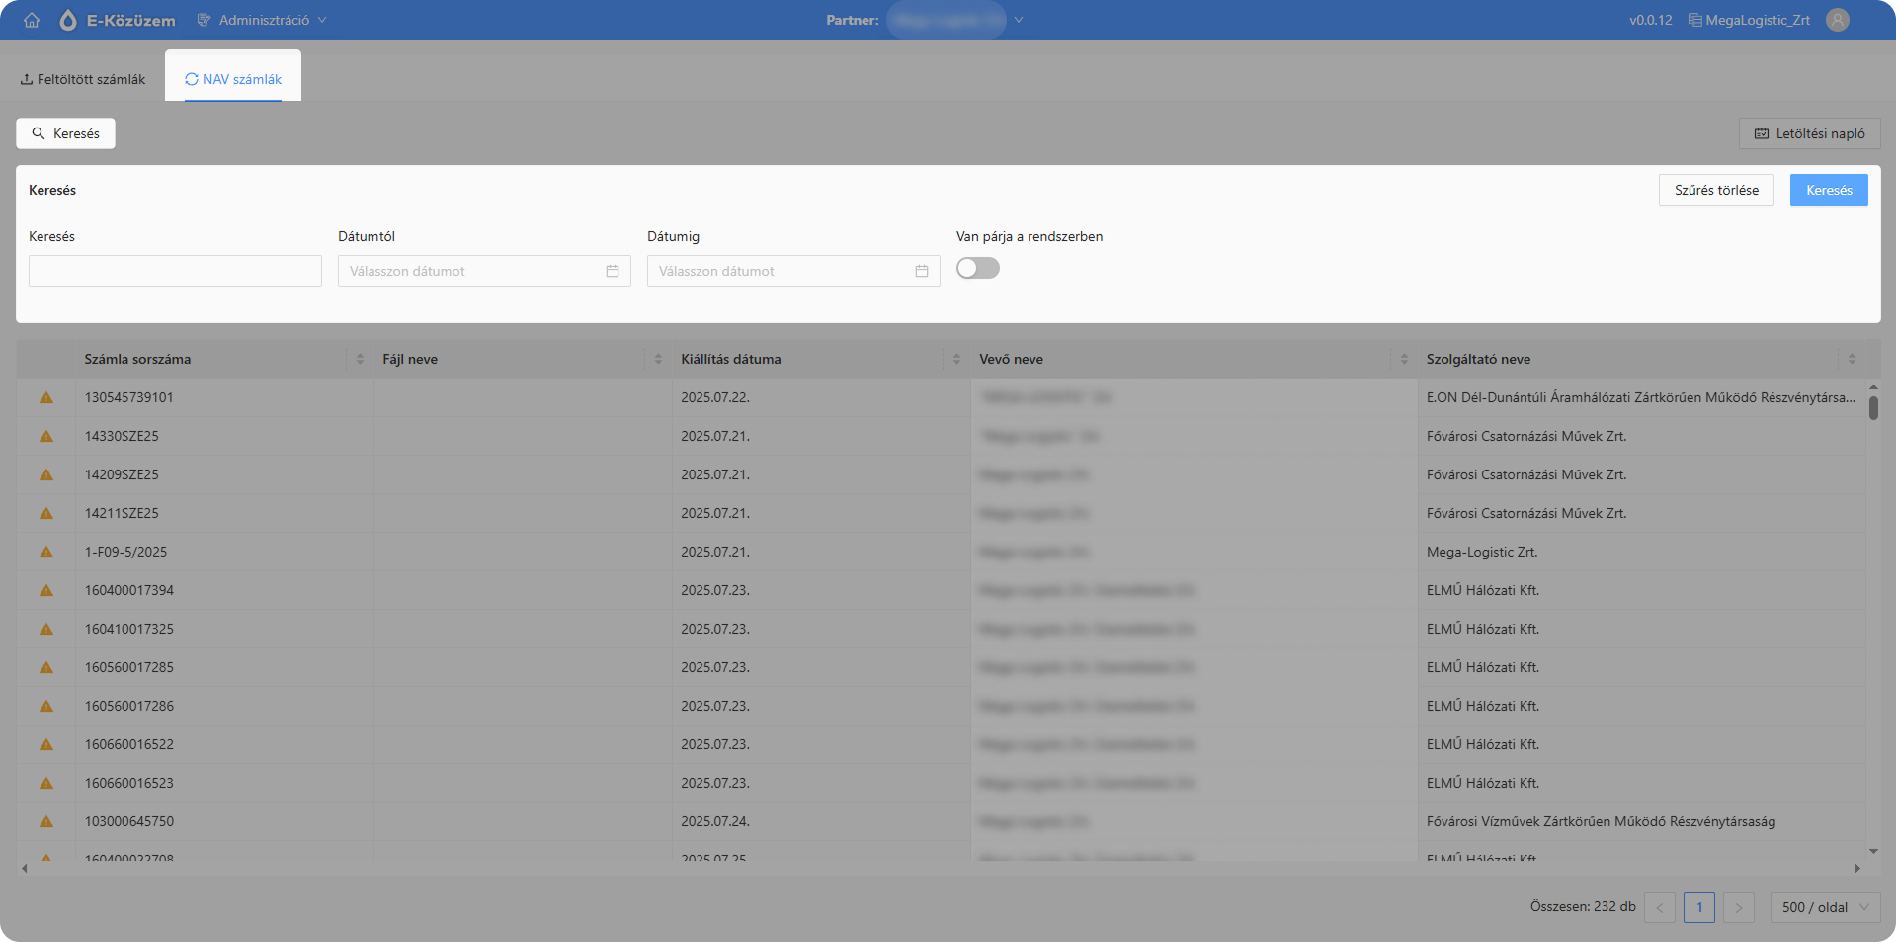Open the Dátumtól calendar icon

click(613, 271)
